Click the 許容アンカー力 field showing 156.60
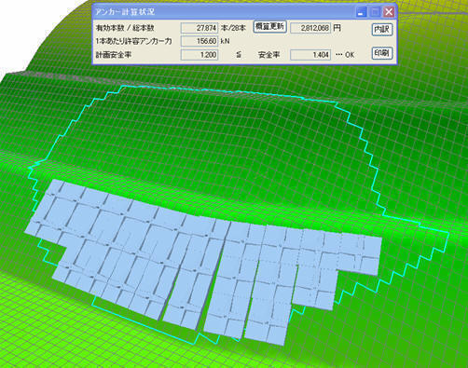468x368 pixels. (x=200, y=41)
